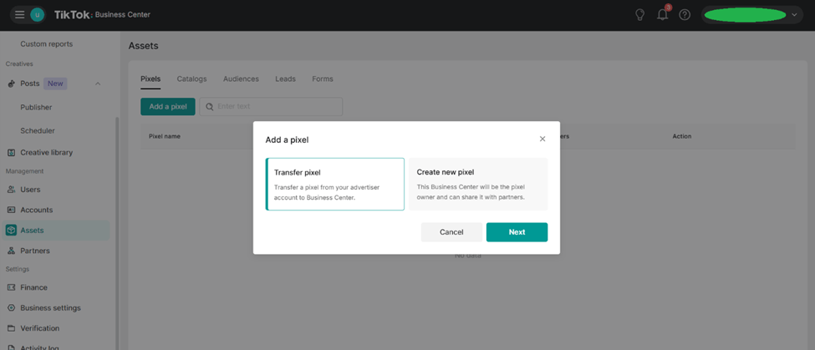
Task: Expand the account profile dropdown
Action: pyautogui.click(x=793, y=15)
